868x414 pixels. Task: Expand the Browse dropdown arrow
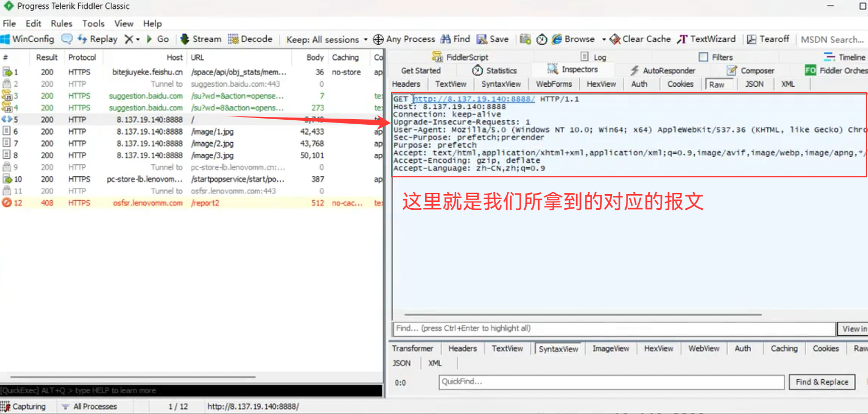tap(603, 40)
